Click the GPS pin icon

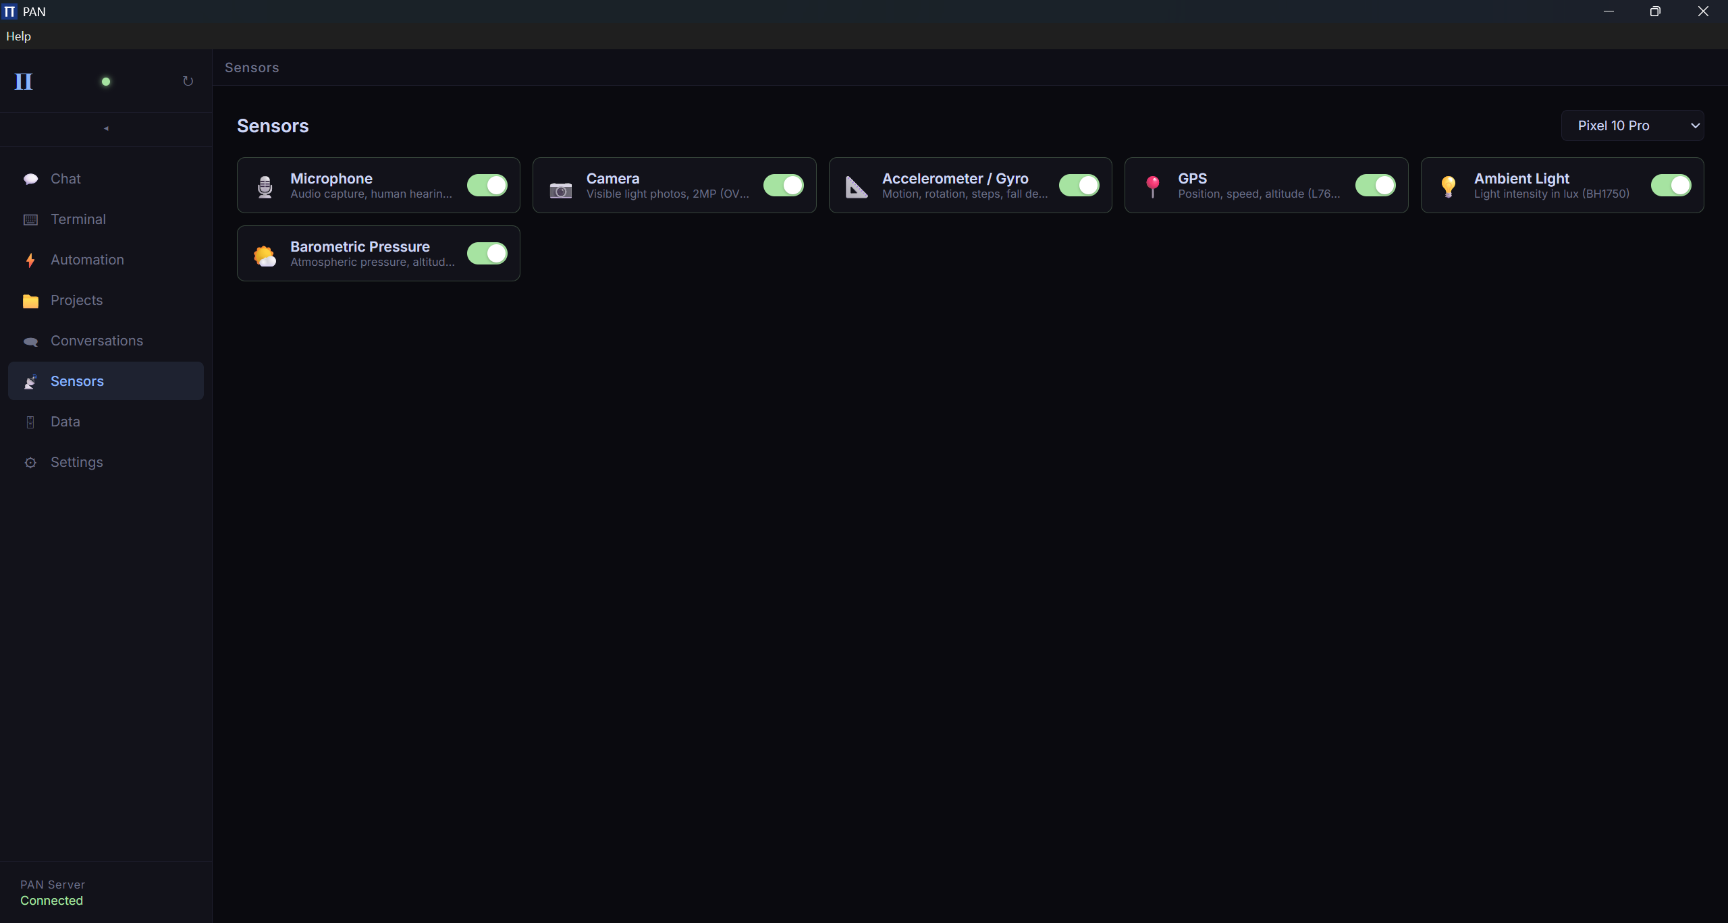point(1153,186)
